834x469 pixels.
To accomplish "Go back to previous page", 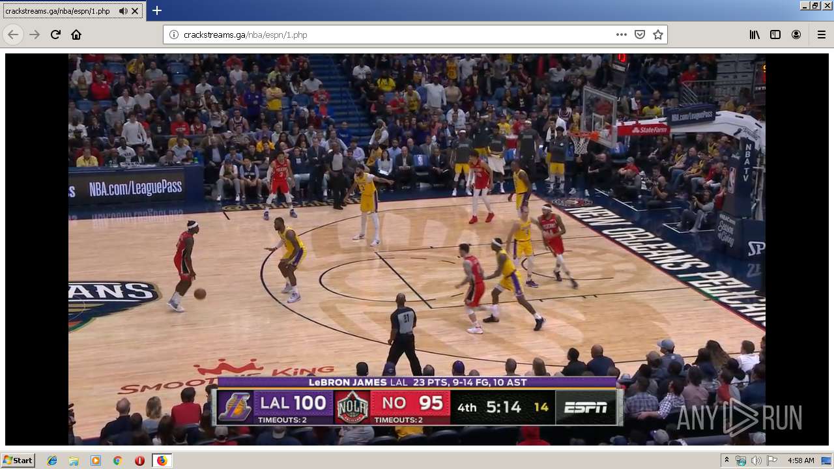I will tap(13, 35).
